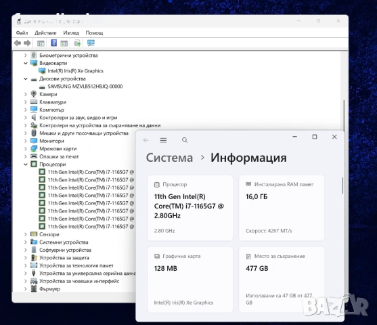Viewport: 377px width, 325px height.
Task: Click the Инсталирана RAM памет card
Action: point(282,208)
